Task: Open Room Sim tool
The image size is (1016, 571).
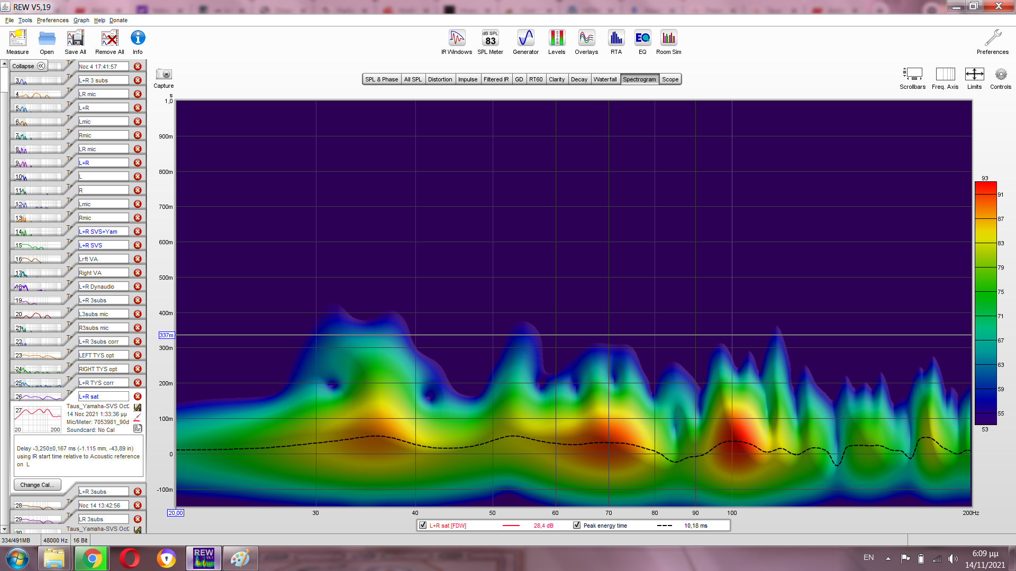Action: pos(668,42)
